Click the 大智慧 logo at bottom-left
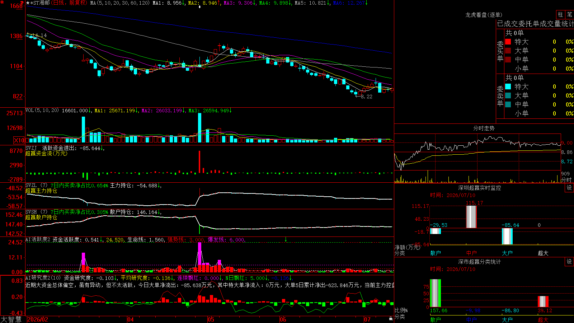Image resolution: width=574 pixels, height=323 pixels. pos(11,319)
